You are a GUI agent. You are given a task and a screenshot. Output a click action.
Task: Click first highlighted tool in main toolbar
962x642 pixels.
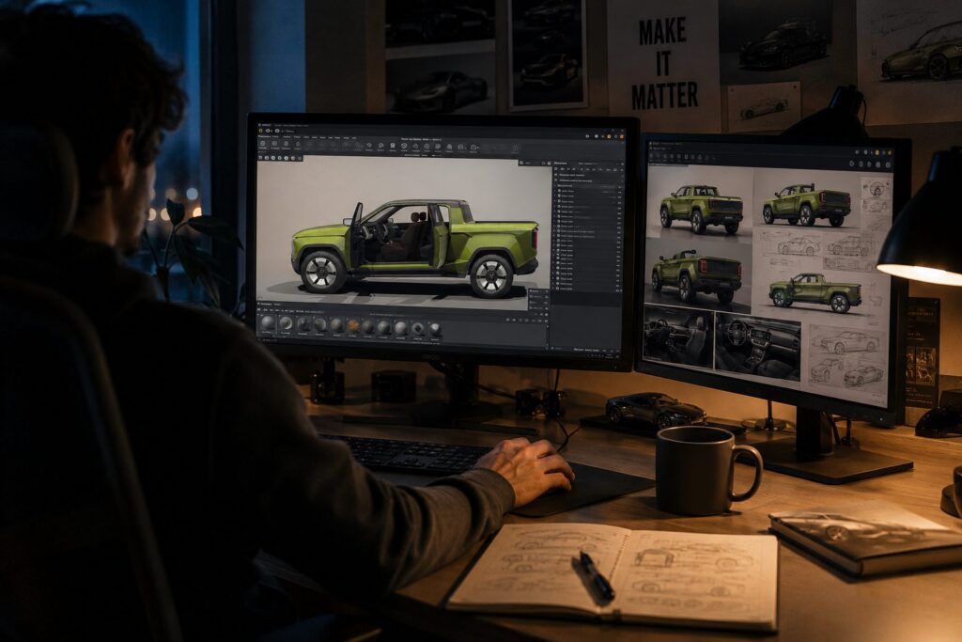coord(263,145)
